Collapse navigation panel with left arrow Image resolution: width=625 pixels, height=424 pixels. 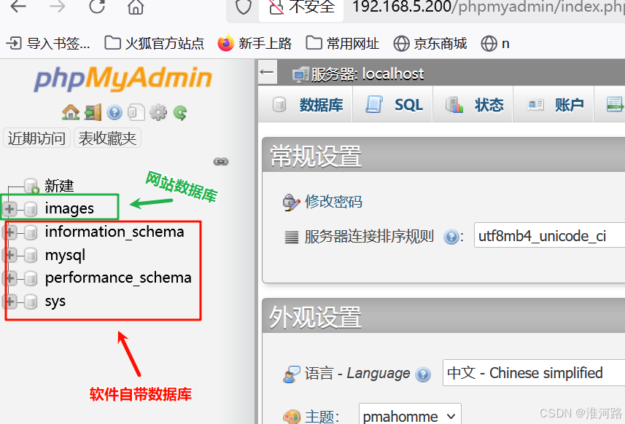click(x=267, y=72)
